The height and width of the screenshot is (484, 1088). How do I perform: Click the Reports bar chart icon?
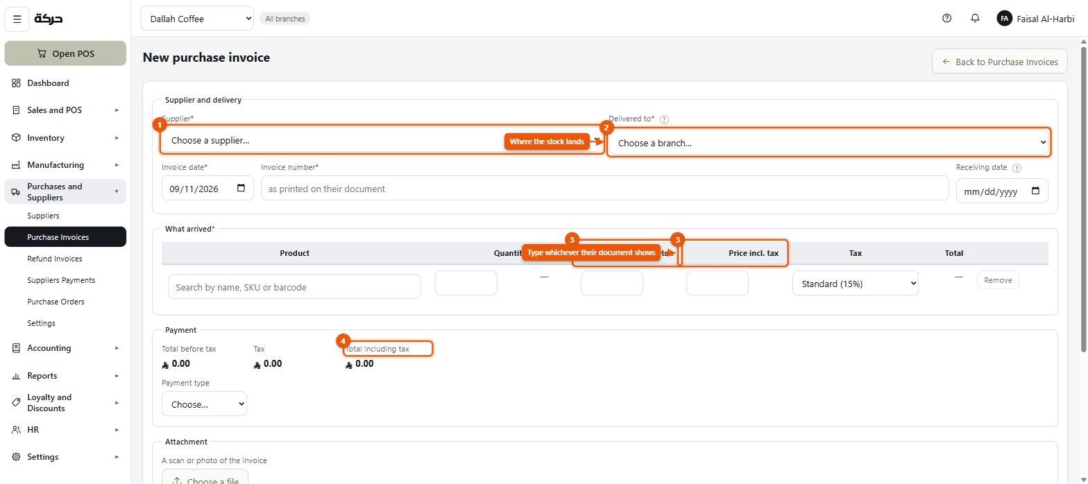point(16,376)
